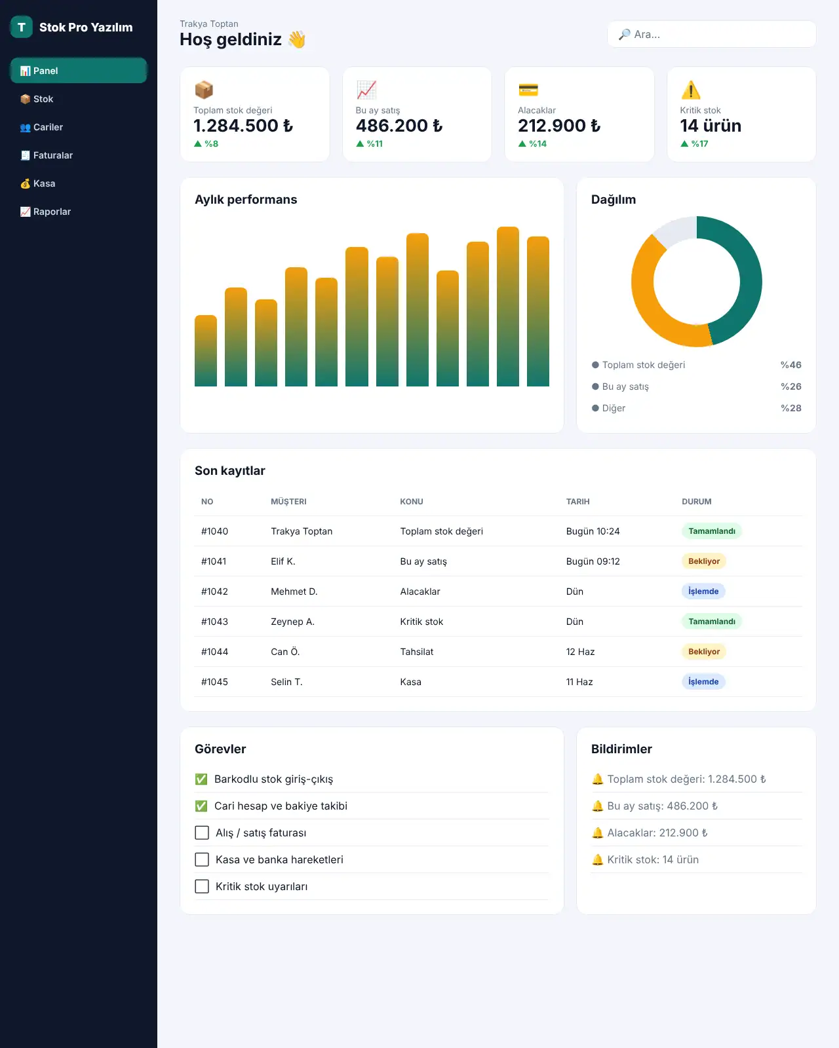Click the Bekliyor badge on row #1041
The image size is (839, 1048).
(704, 561)
